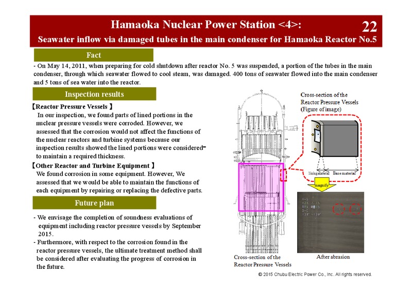Click the slide number 22
This screenshot has width=412, height=291.
click(x=369, y=27)
